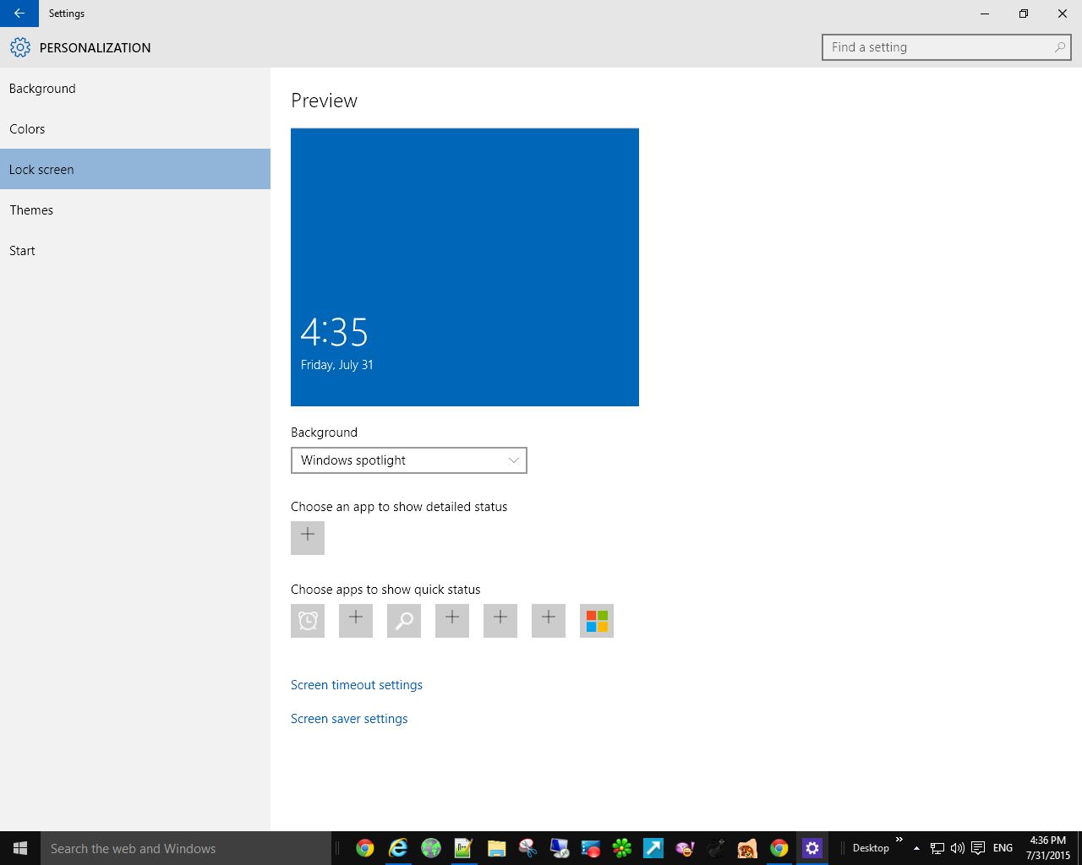The height and width of the screenshot is (865, 1082).
Task: Open the Action Center notifications icon
Action: tap(978, 848)
